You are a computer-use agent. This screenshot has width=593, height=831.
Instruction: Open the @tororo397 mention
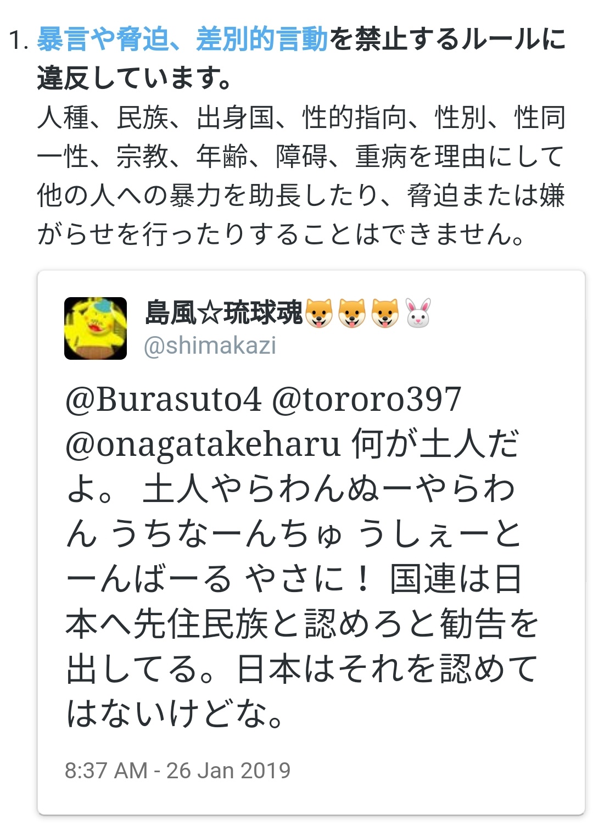pos(367,399)
